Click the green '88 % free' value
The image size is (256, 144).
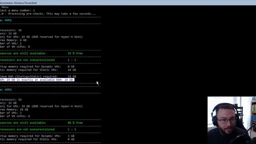click(75, 123)
